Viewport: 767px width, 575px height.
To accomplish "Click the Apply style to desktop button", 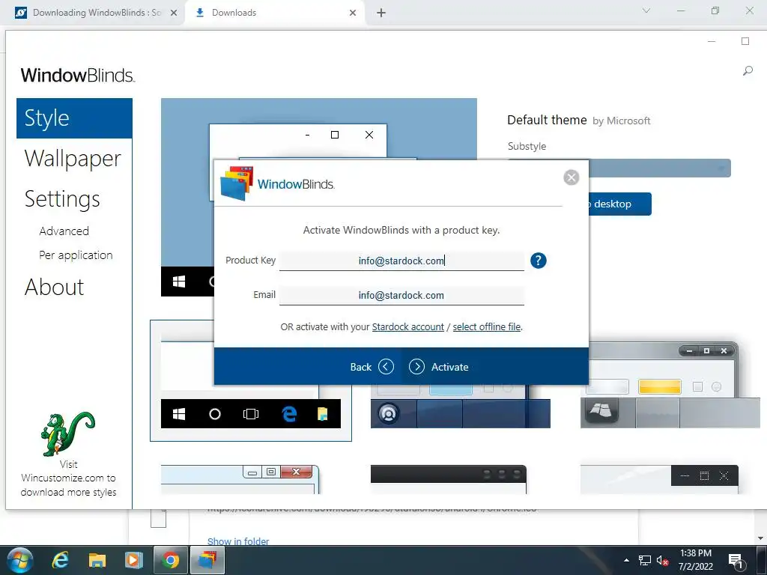I will [620, 204].
